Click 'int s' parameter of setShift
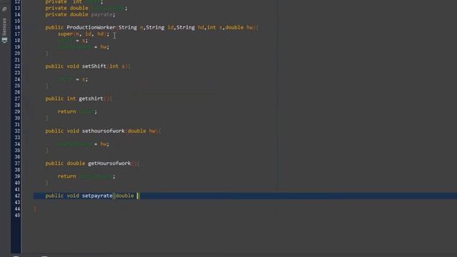This screenshot has height=257, width=457. (x=117, y=66)
